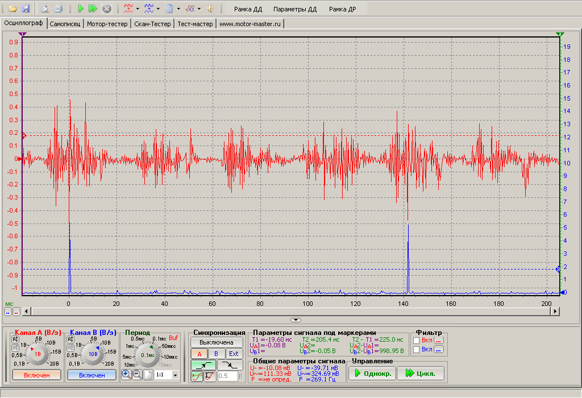Screen dimensions: 582x398
Task: Click the Цикл. control button
Action: [421, 374]
